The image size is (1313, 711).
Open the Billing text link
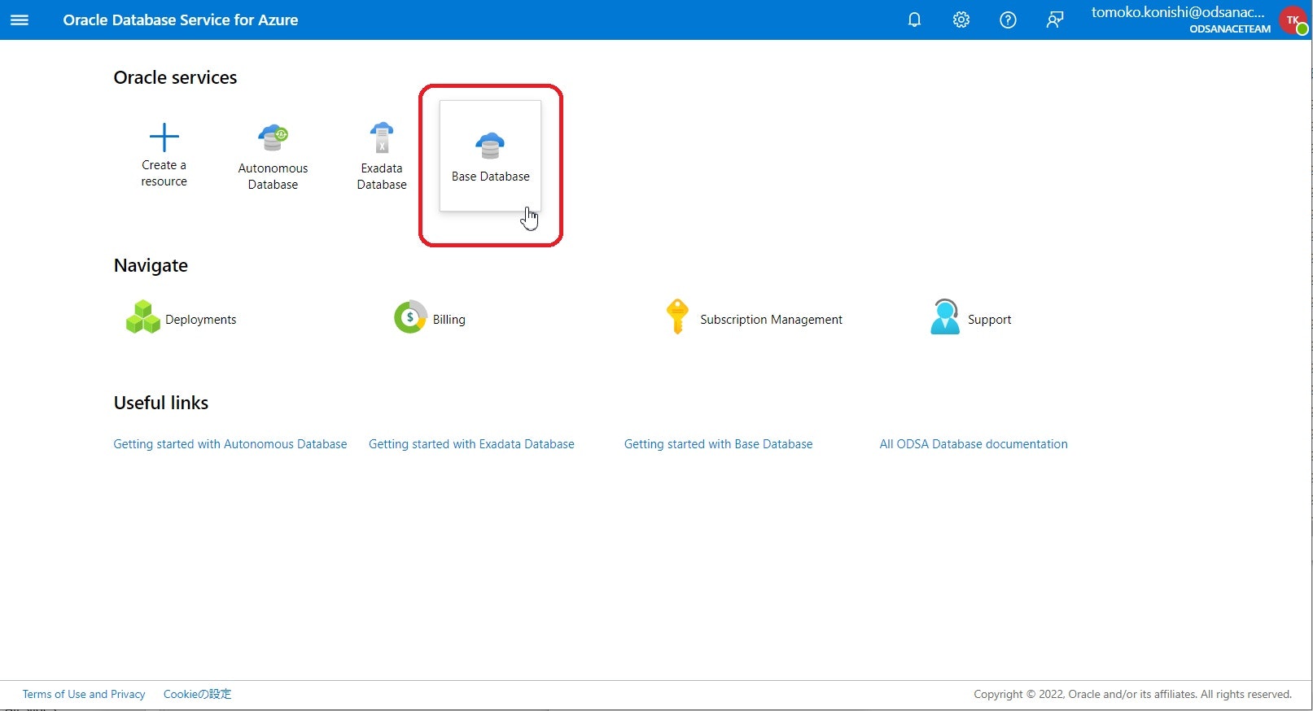coord(449,320)
